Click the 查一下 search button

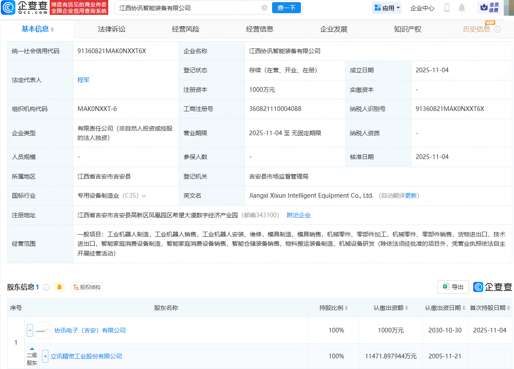pos(286,8)
